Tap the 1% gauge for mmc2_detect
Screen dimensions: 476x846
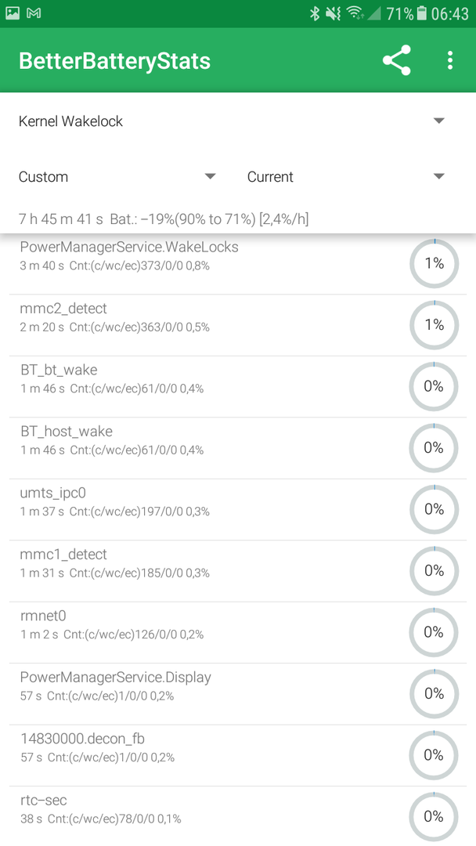[434, 325]
